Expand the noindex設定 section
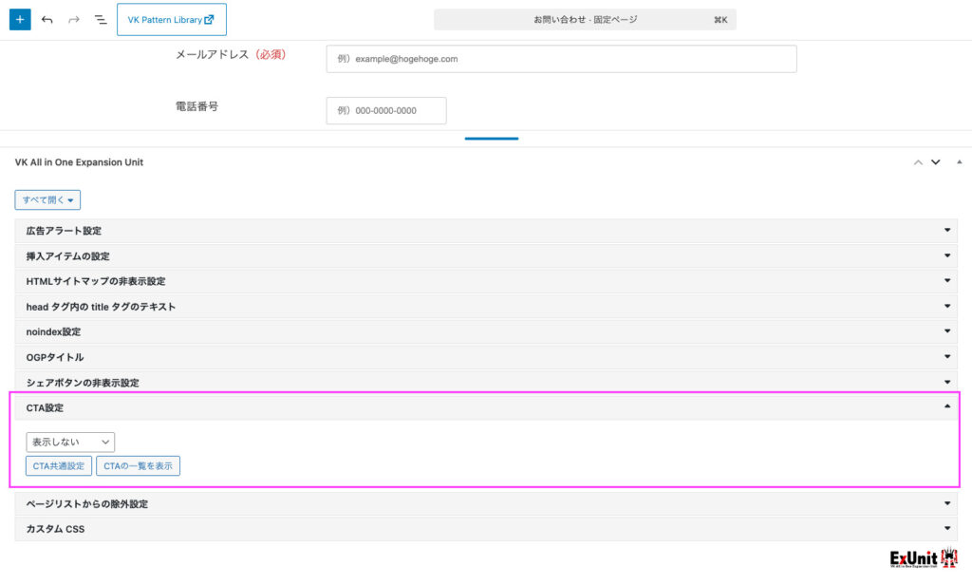The image size is (972, 585). coord(485,331)
